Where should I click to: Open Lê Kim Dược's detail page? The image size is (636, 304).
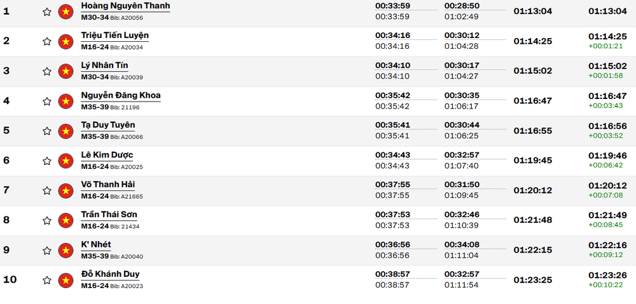click(x=107, y=155)
